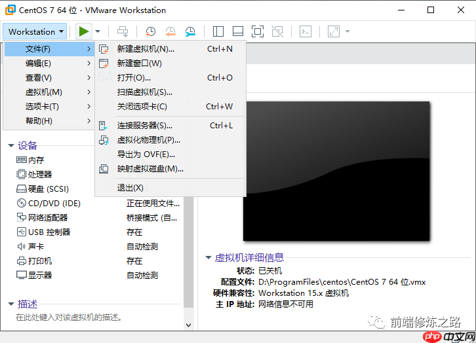This screenshot has width=476, height=343.
Task: Click the send Ctrl+Alt+Del toolbar icon
Action: pyautogui.click(x=123, y=31)
